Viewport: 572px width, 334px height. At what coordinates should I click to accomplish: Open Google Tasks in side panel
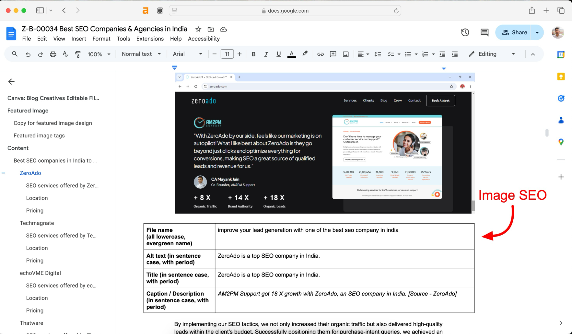(561, 98)
